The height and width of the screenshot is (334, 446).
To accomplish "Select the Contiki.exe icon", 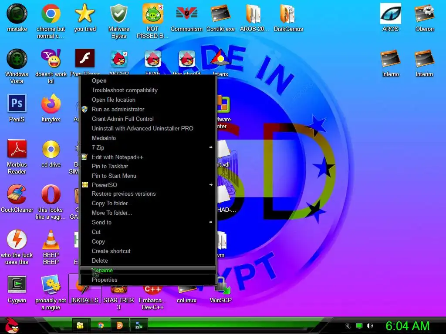I will coord(220,13).
